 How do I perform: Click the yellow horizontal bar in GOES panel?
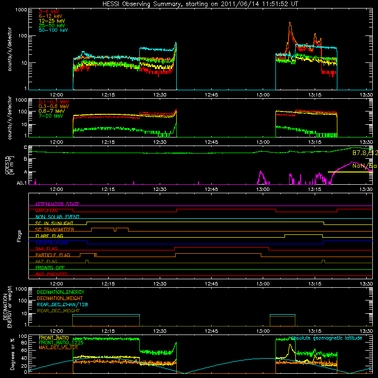350,172
